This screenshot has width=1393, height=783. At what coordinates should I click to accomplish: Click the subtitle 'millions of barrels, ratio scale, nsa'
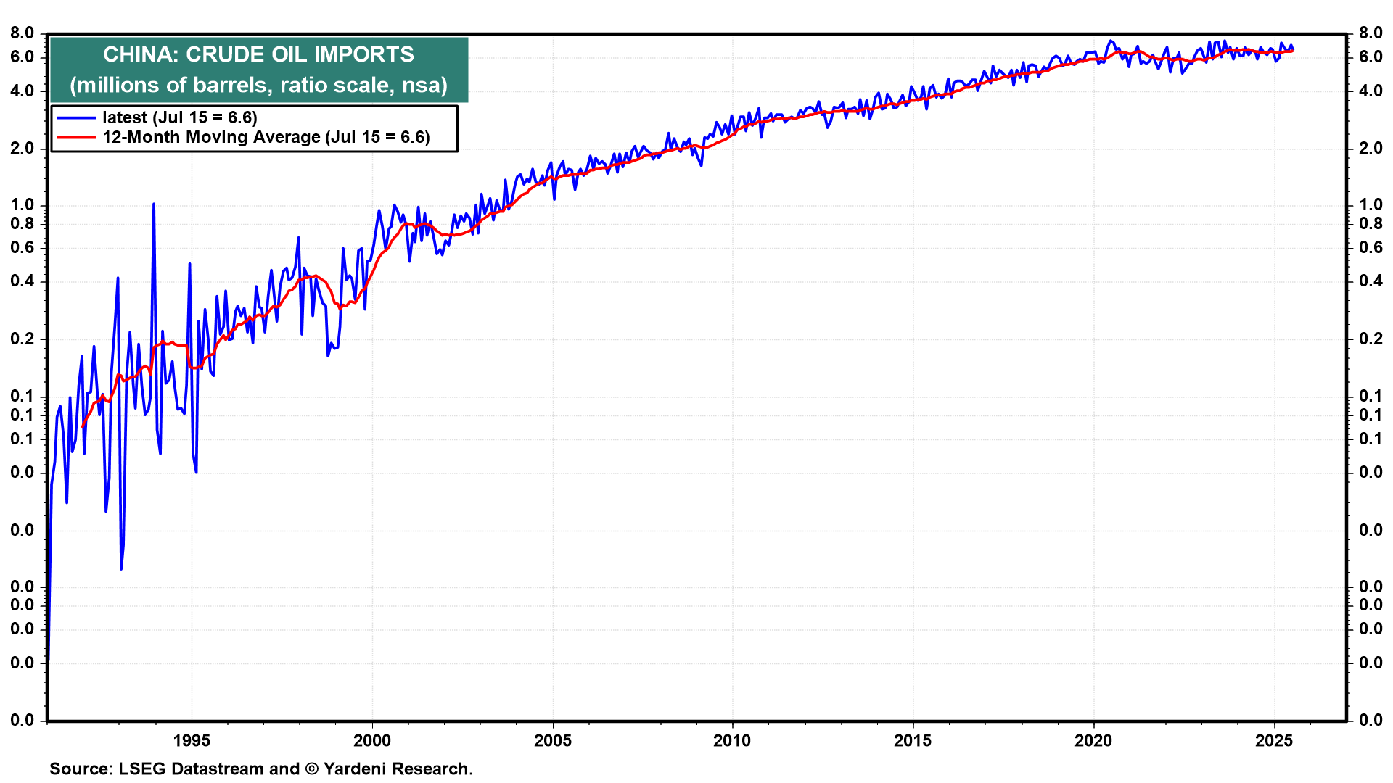point(258,85)
